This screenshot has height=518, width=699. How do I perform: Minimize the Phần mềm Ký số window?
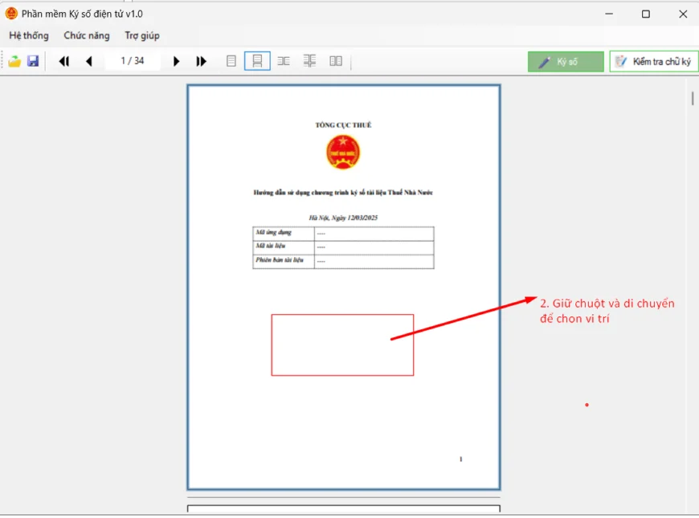click(x=609, y=14)
